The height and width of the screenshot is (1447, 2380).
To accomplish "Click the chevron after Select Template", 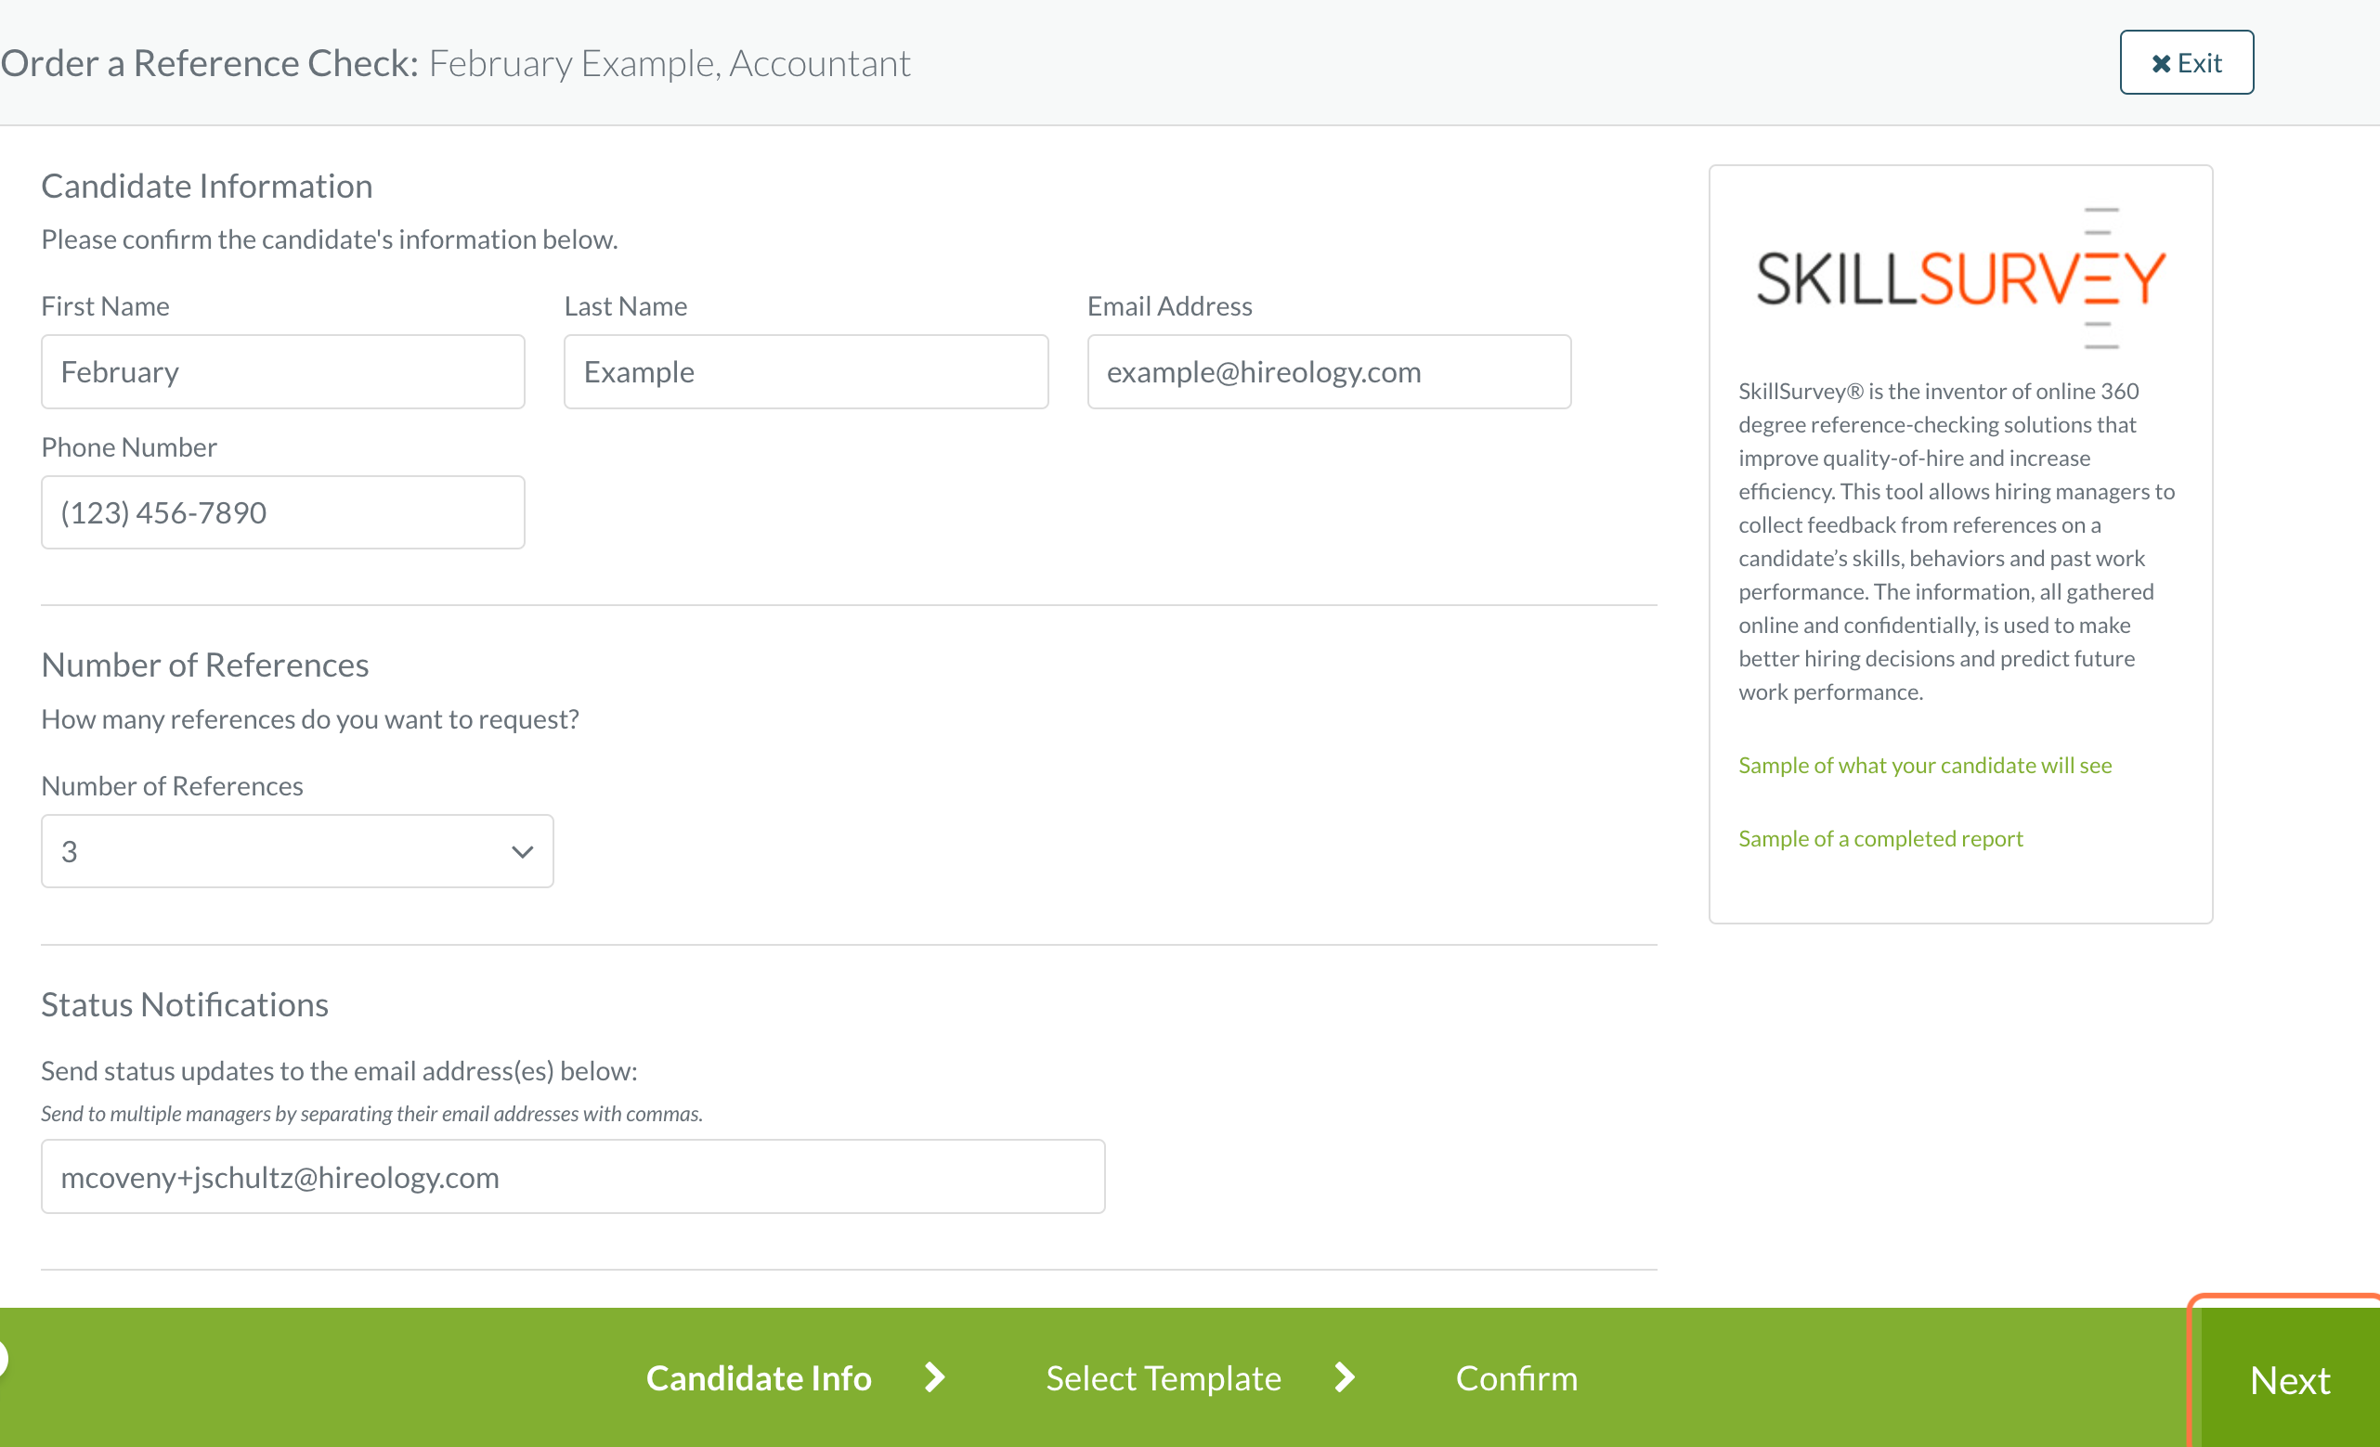I will click(x=1344, y=1377).
